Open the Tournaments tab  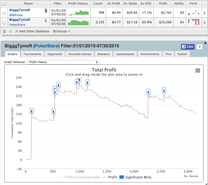32,54
